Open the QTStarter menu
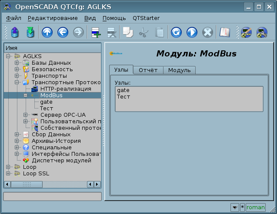Screen dimensions: 277x214 [146, 18]
